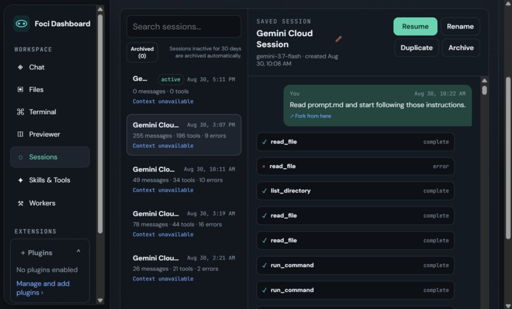The height and width of the screenshot is (309, 512).
Task: Expand the last run_command entry
Action: [355, 290]
